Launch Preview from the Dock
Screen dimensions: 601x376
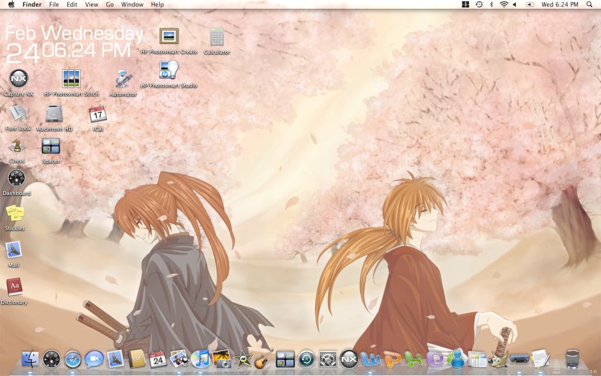(179, 359)
